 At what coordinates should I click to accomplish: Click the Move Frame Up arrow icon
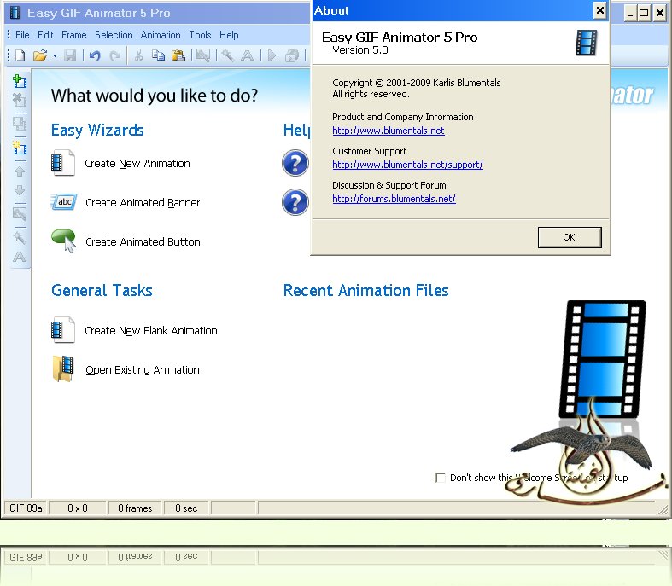pos(20,171)
